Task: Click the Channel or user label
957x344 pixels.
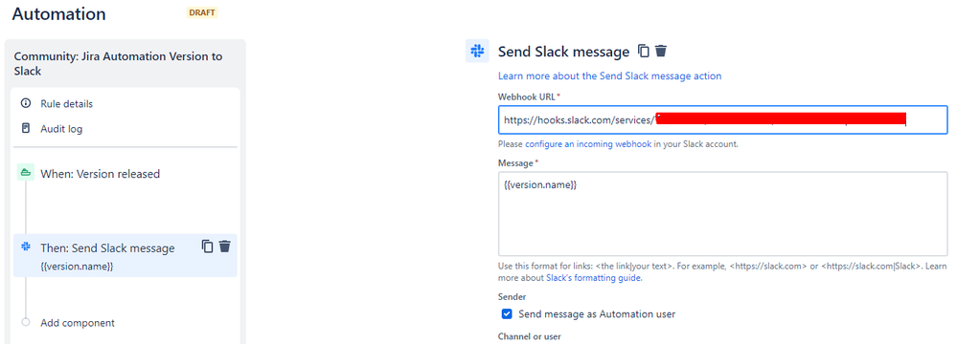Action: 529,336
